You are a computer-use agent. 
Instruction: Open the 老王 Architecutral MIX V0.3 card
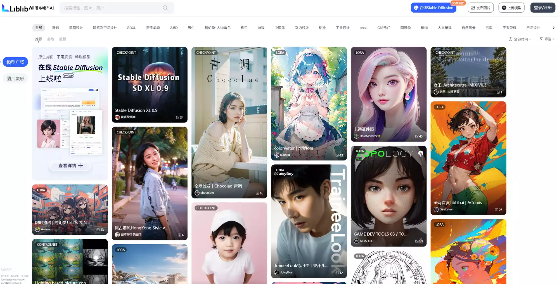(x=468, y=72)
